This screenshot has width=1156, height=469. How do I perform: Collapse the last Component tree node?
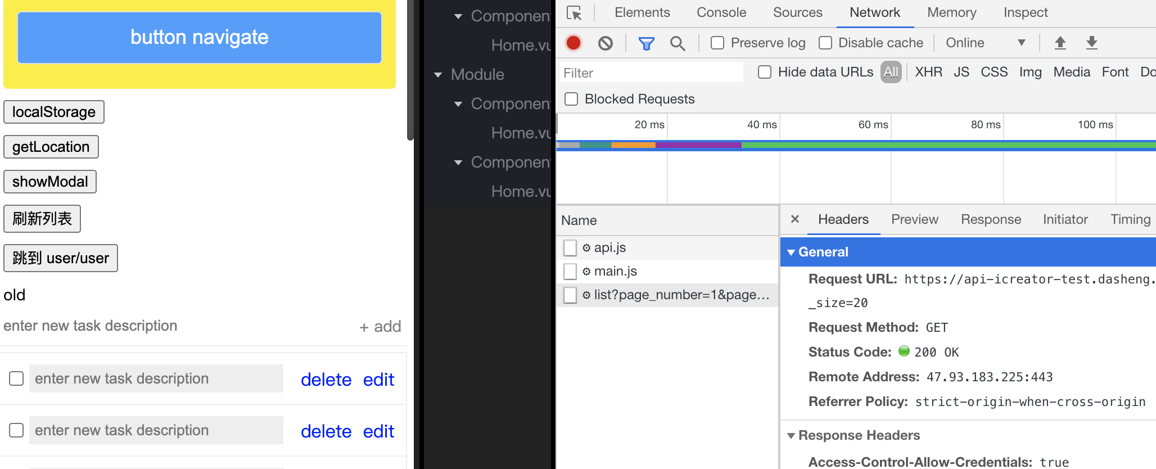coord(458,163)
